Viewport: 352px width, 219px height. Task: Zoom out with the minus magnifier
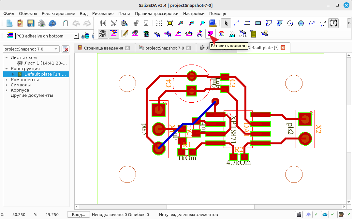[192, 23]
